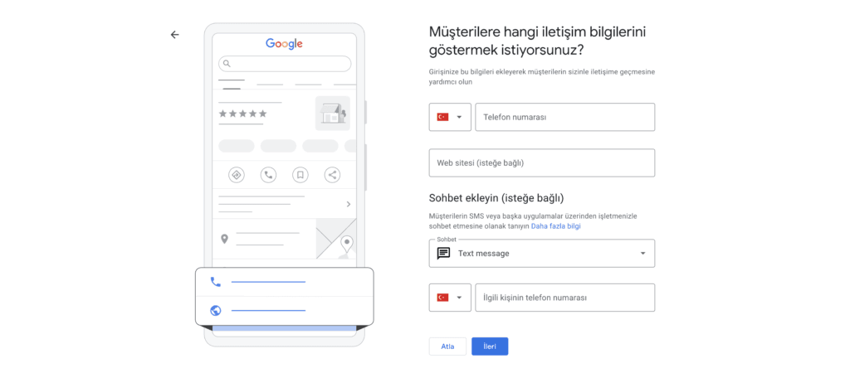This screenshot has width=850, height=373.
Task: Click the map location pin icon
Action: pyautogui.click(x=224, y=239)
